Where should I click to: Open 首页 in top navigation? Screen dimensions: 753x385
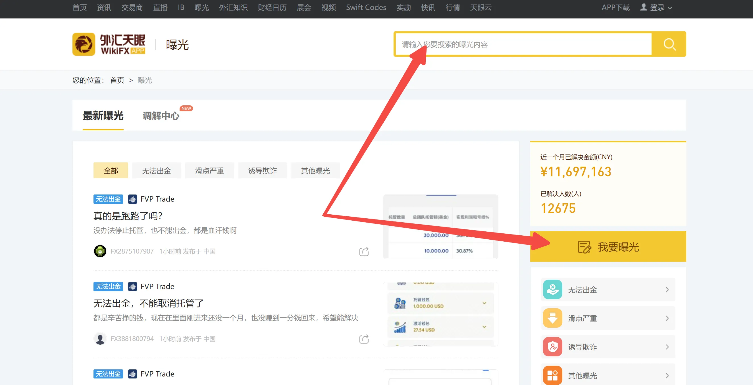point(80,7)
